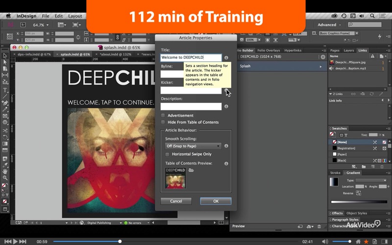The height and width of the screenshot is (245, 392).
Task: Open Adobe Bridge from Br icon
Action: (x=23, y=25)
